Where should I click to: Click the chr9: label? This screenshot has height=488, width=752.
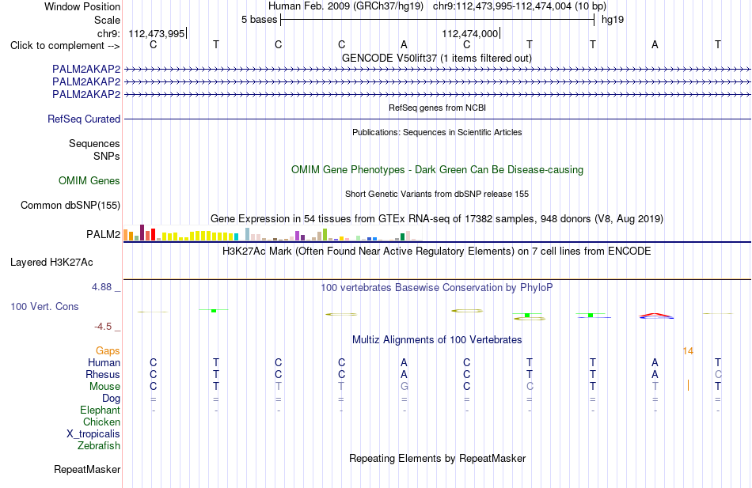tap(109, 33)
